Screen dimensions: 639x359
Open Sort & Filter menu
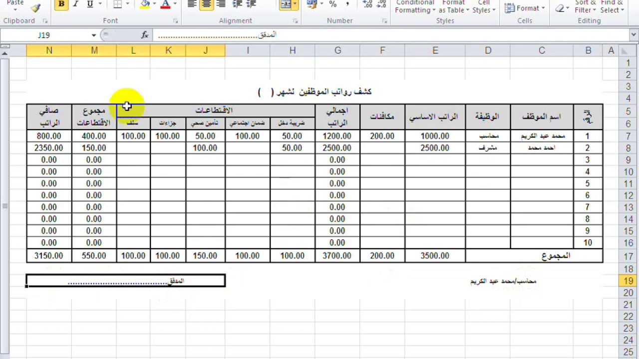point(585,6)
